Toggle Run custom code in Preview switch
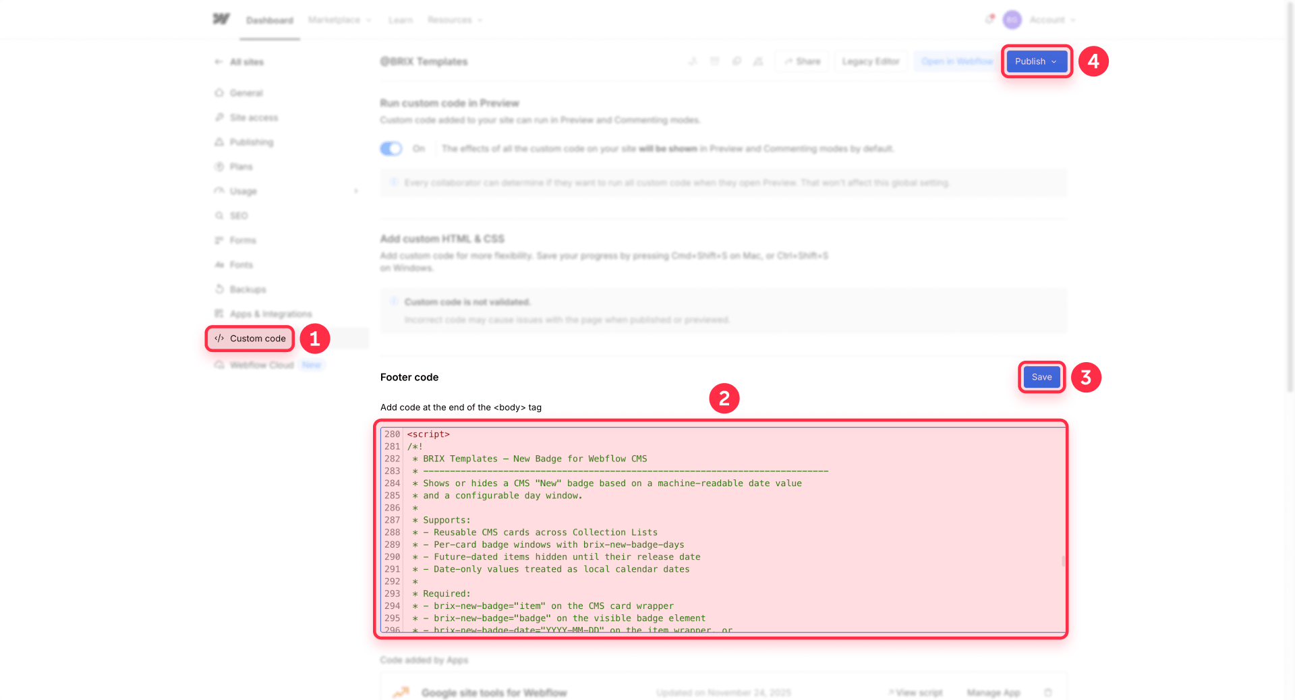 [x=391, y=148]
